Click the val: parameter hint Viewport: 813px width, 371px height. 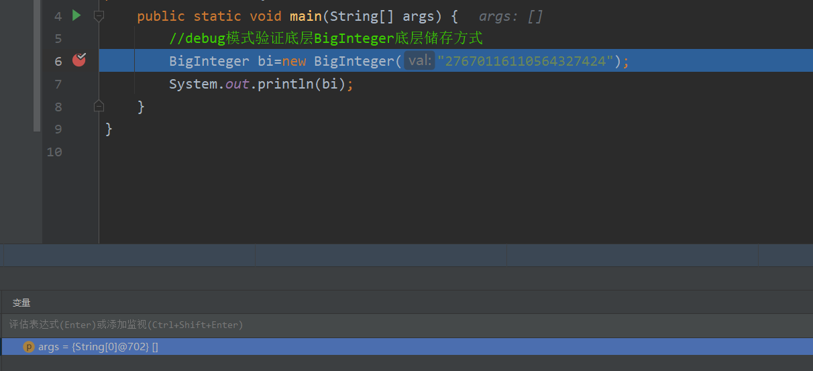(419, 61)
